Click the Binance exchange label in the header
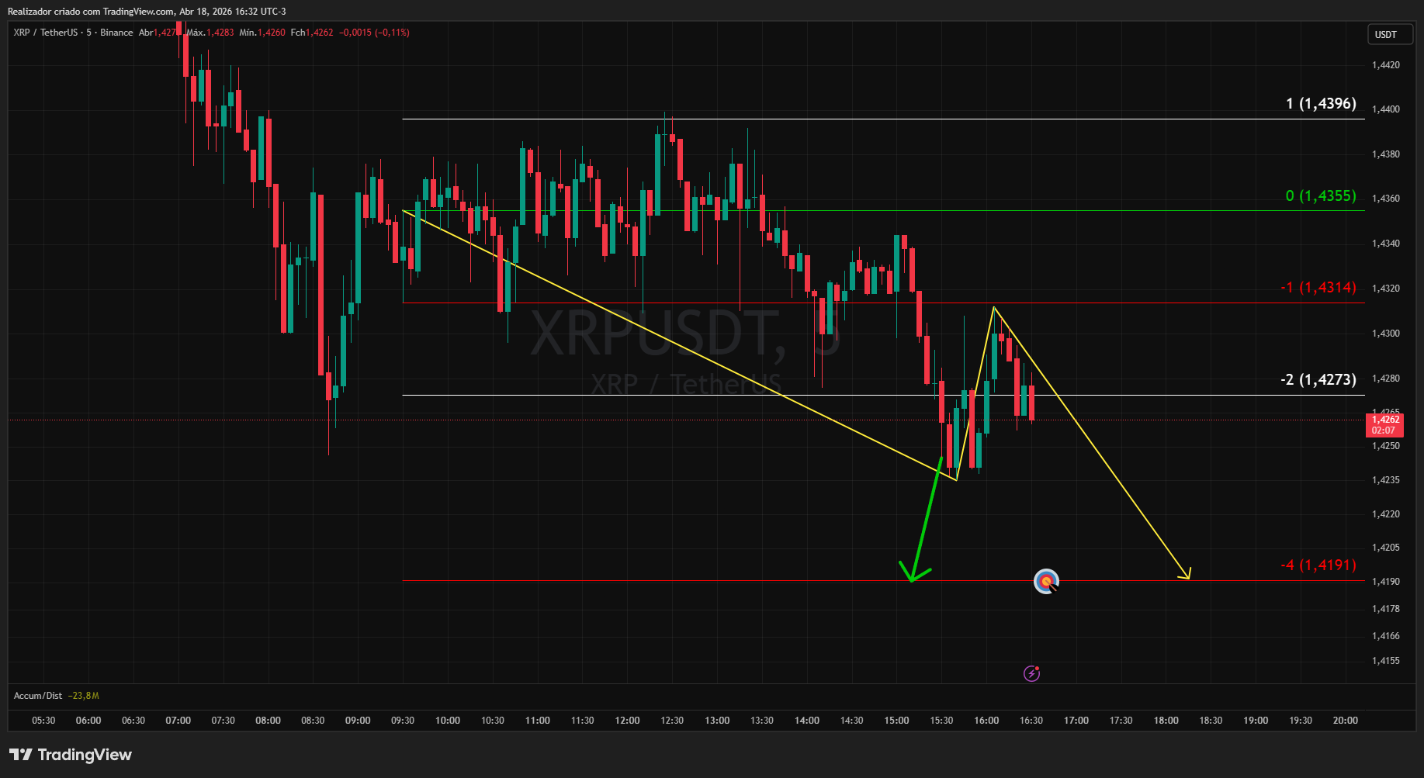This screenshot has width=1424, height=778. [116, 33]
